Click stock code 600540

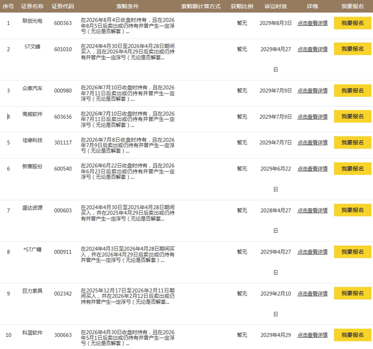coord(63,168)
